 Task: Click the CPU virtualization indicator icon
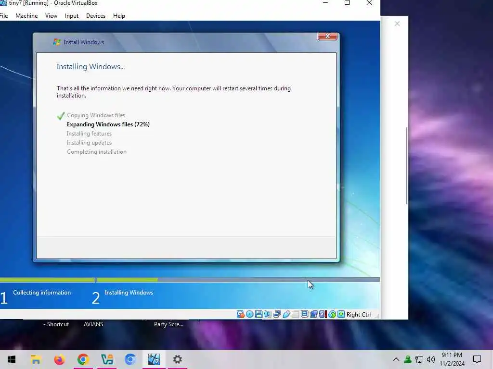[323, 314]
